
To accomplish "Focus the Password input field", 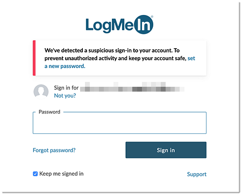I will point(119,123).
